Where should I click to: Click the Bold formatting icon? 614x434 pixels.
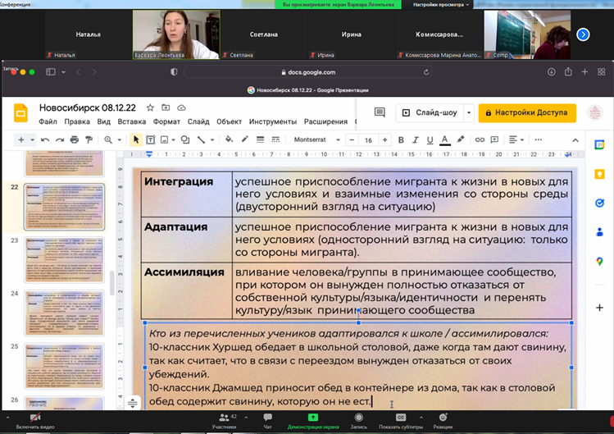(x=401, y=140)
